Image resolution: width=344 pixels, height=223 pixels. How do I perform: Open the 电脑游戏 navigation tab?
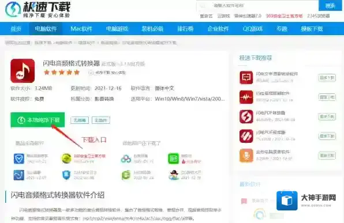(117, 29)
